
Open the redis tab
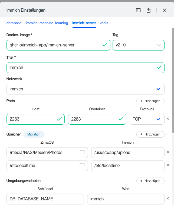pos(104,23)
